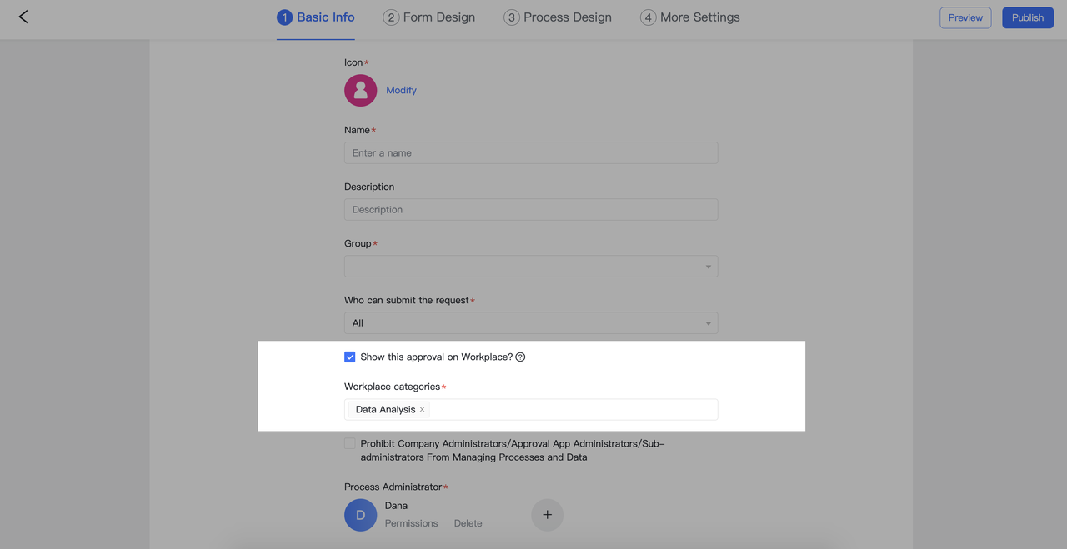Switch to the Form Design tab
Image resolution: width=1067 pixels, height=549 pixels.
pos(438,17)
